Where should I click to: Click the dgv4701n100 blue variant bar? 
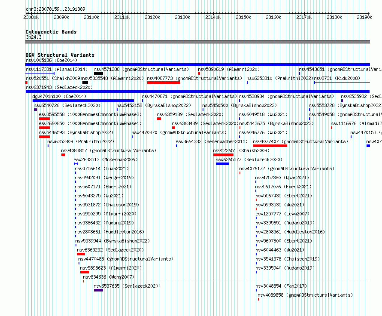click(83, 101)
